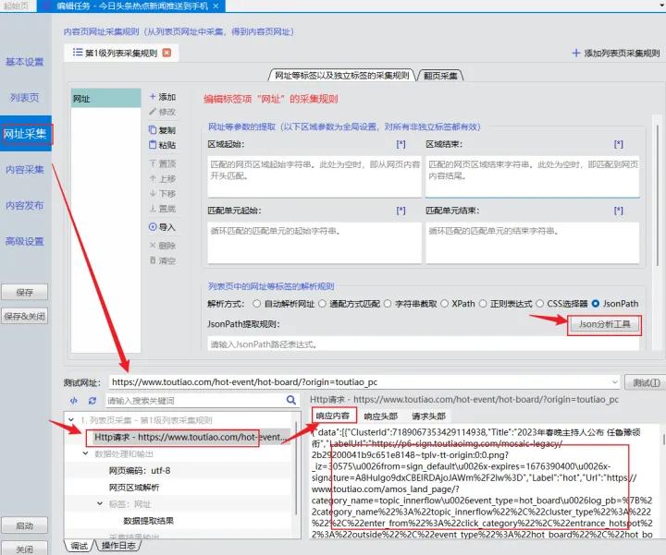Click the 上移 move up icon
Screen dimensions: 666x555
tap(153, 178)
